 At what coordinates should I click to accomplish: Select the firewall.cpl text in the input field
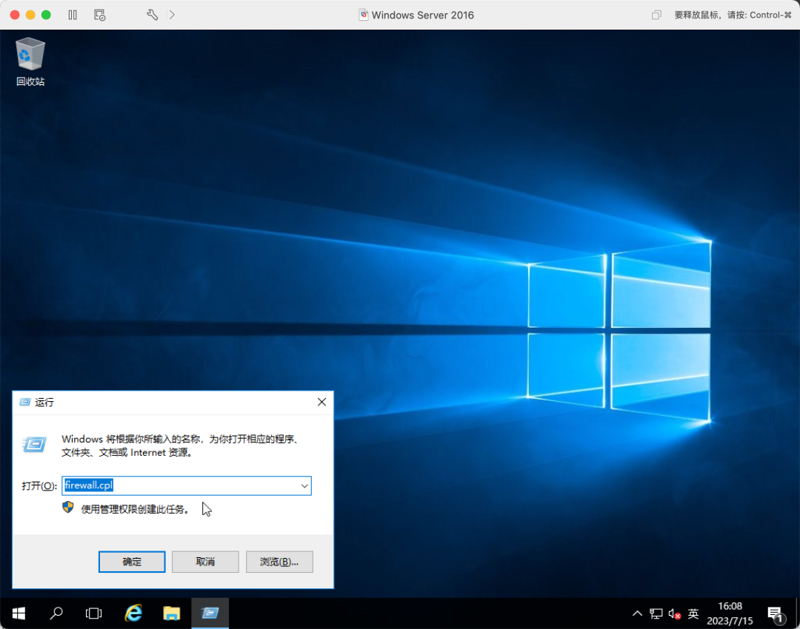pyautogui.click(x=88, y=485)
